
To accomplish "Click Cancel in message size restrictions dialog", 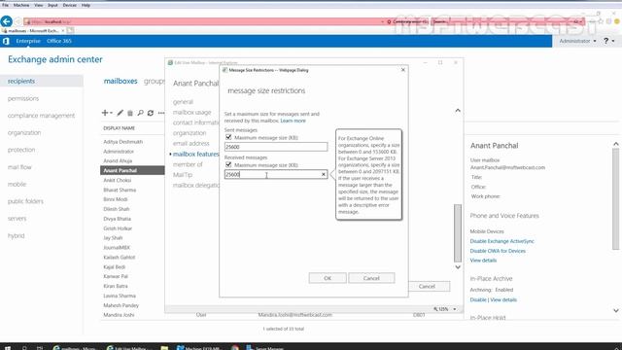I will tap(371, 278).
